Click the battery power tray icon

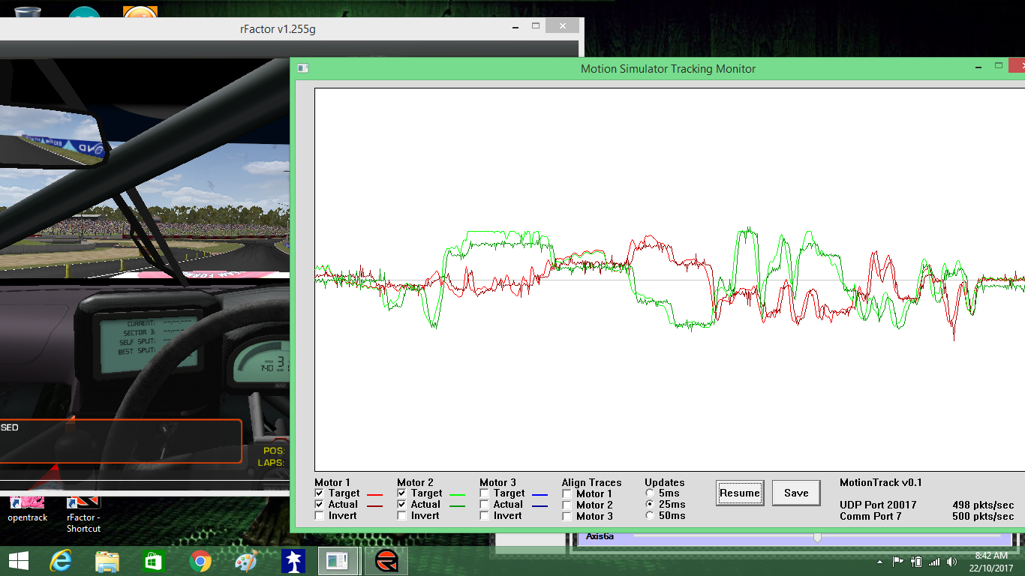(916, 561)
